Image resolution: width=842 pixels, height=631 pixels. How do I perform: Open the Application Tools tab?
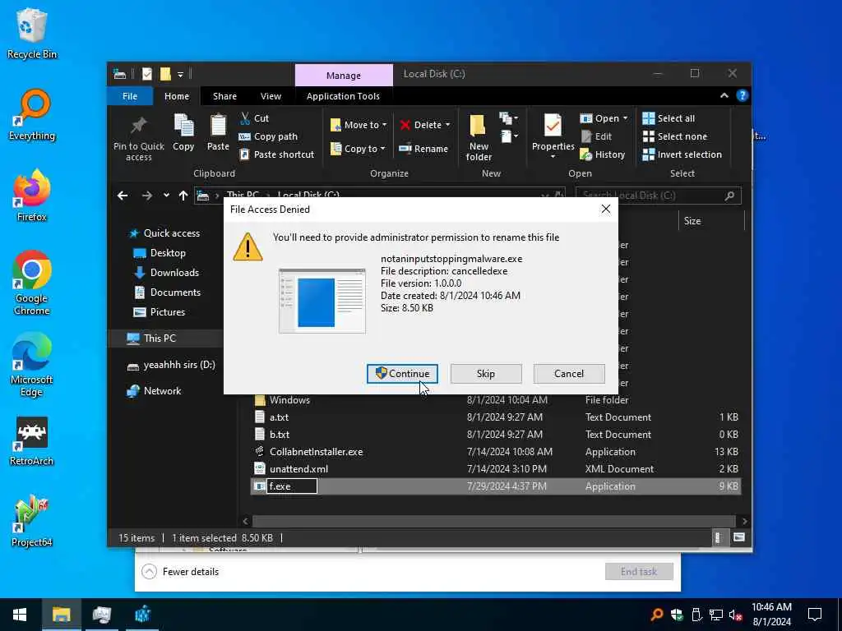click(x=343, y=96)
